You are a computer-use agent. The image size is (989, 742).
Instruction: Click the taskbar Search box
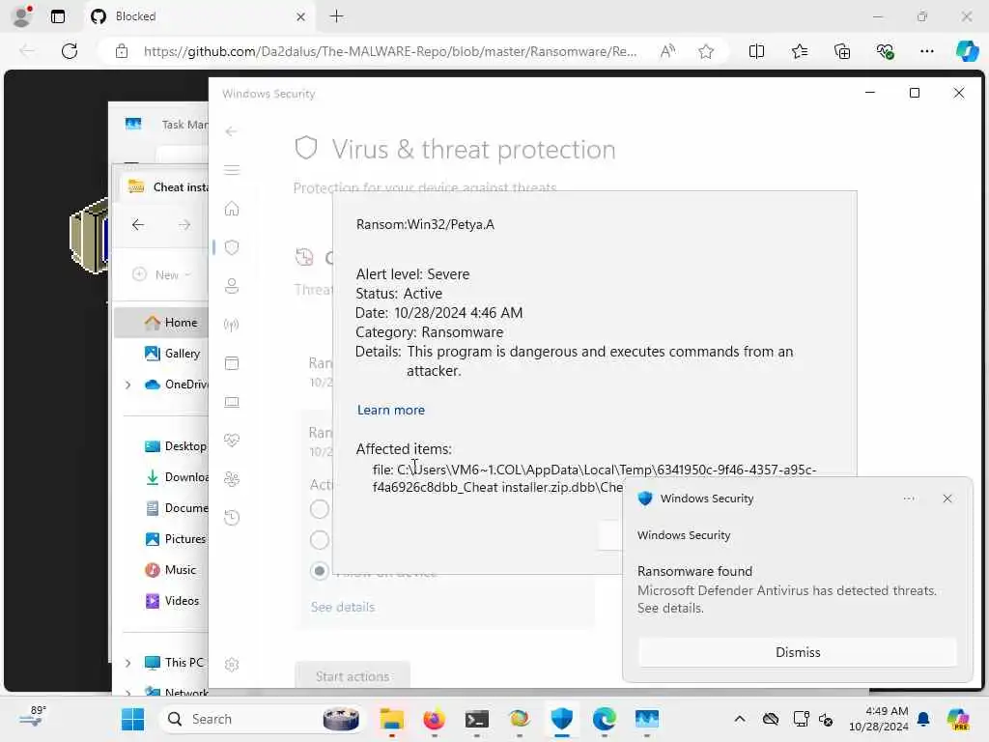(263, 719)
